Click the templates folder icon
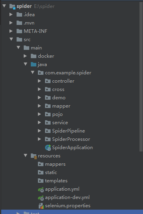This screenshot has height=214, width=143. pos(41,181)
